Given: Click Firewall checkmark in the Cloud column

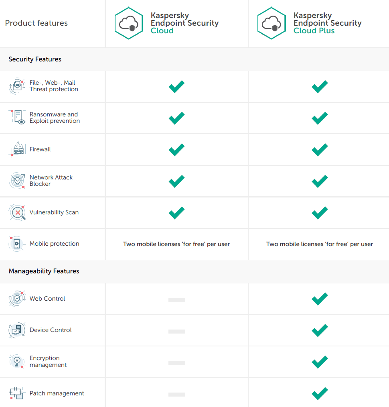Looking at the screenshot, I should pos(176,150).
